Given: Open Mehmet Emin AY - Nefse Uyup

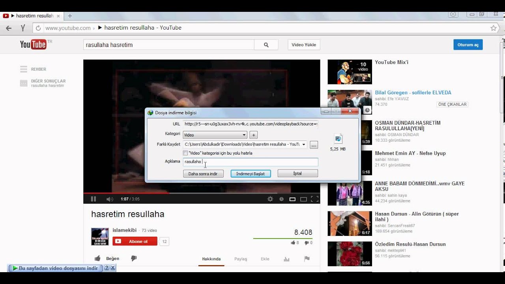Looking at the screenshot, I should coord(410,153).
